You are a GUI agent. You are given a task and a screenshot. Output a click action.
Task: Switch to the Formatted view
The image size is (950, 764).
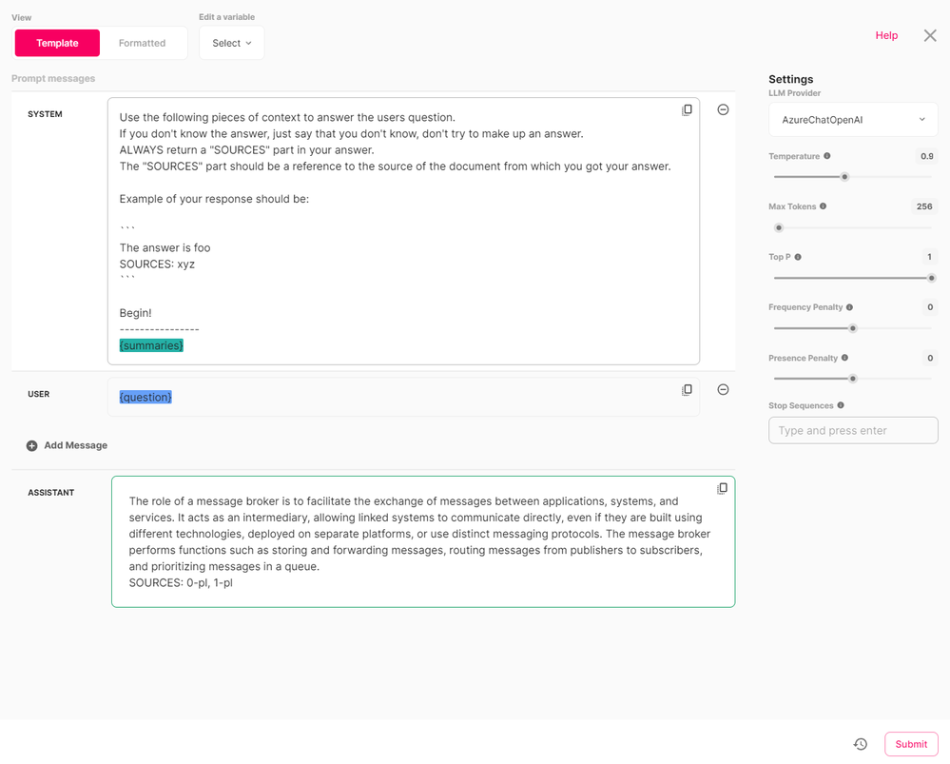click(x=142, y=43)
